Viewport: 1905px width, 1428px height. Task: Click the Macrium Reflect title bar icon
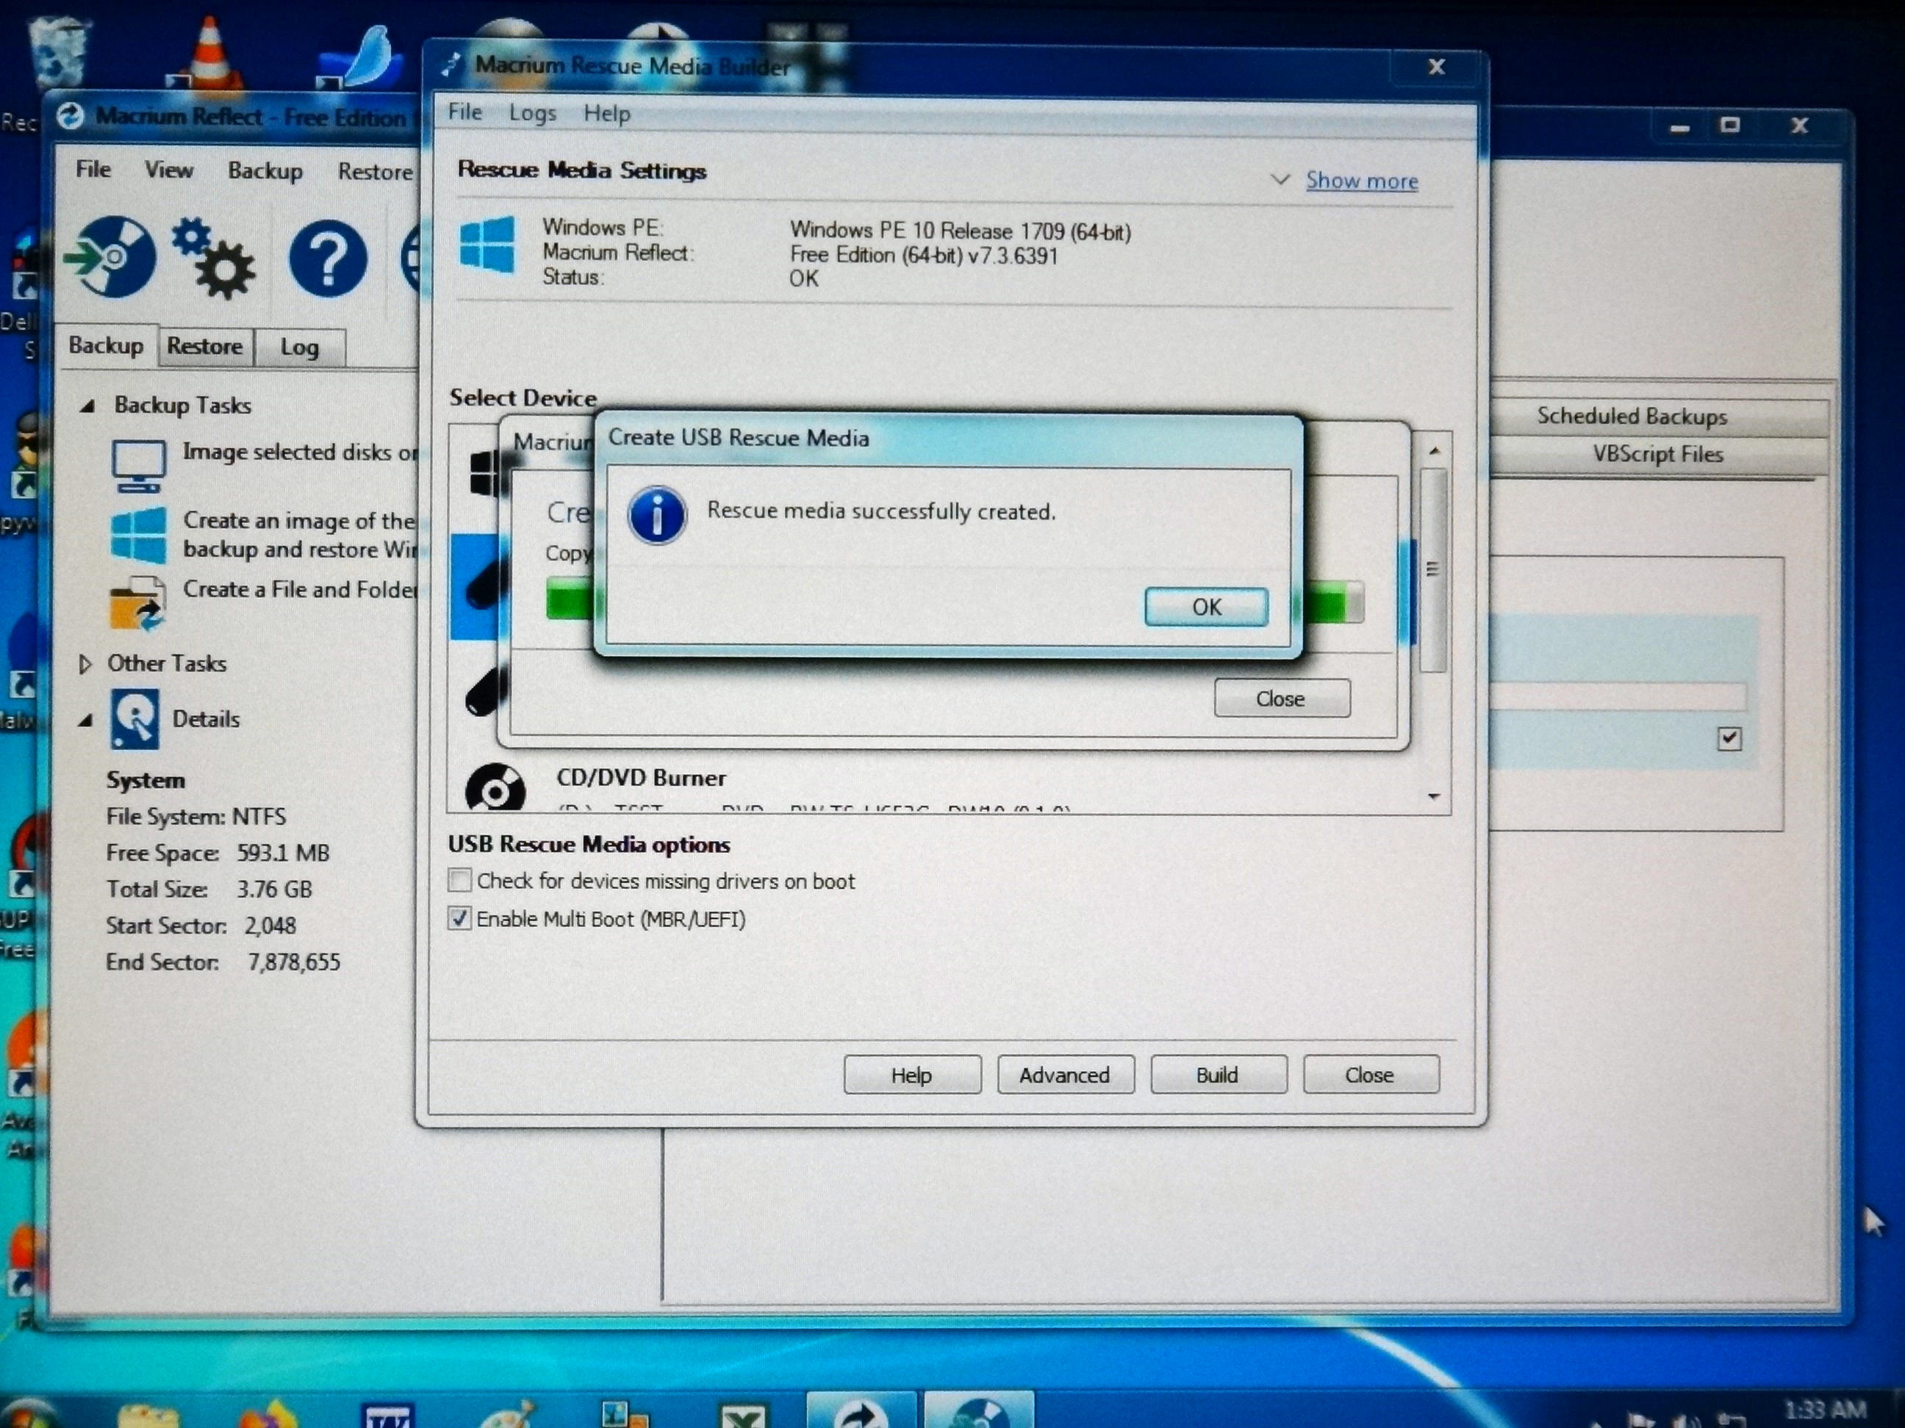(x=71, y=116)
